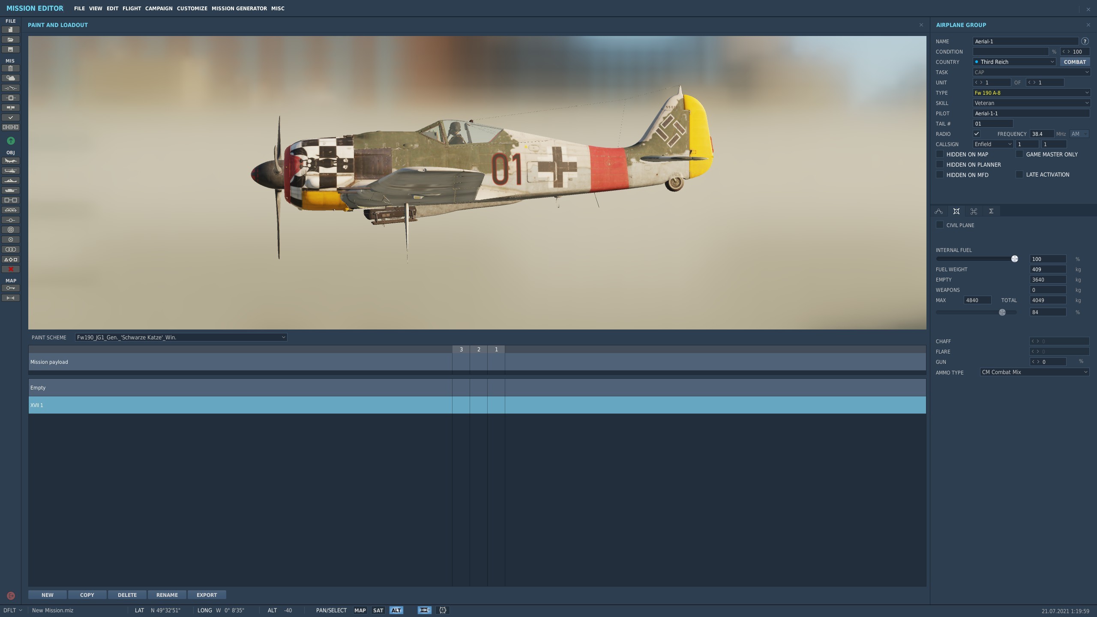Viewport: 1097px width, 617px height.
Task: Open the FLIGHT menu
Action: point(132,8)
